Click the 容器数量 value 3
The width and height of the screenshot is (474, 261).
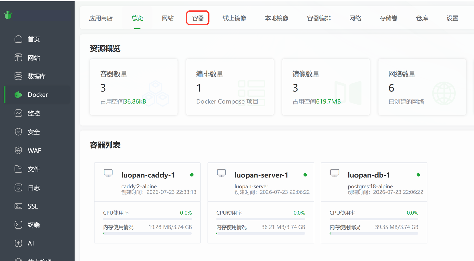(x=103, y=88)
